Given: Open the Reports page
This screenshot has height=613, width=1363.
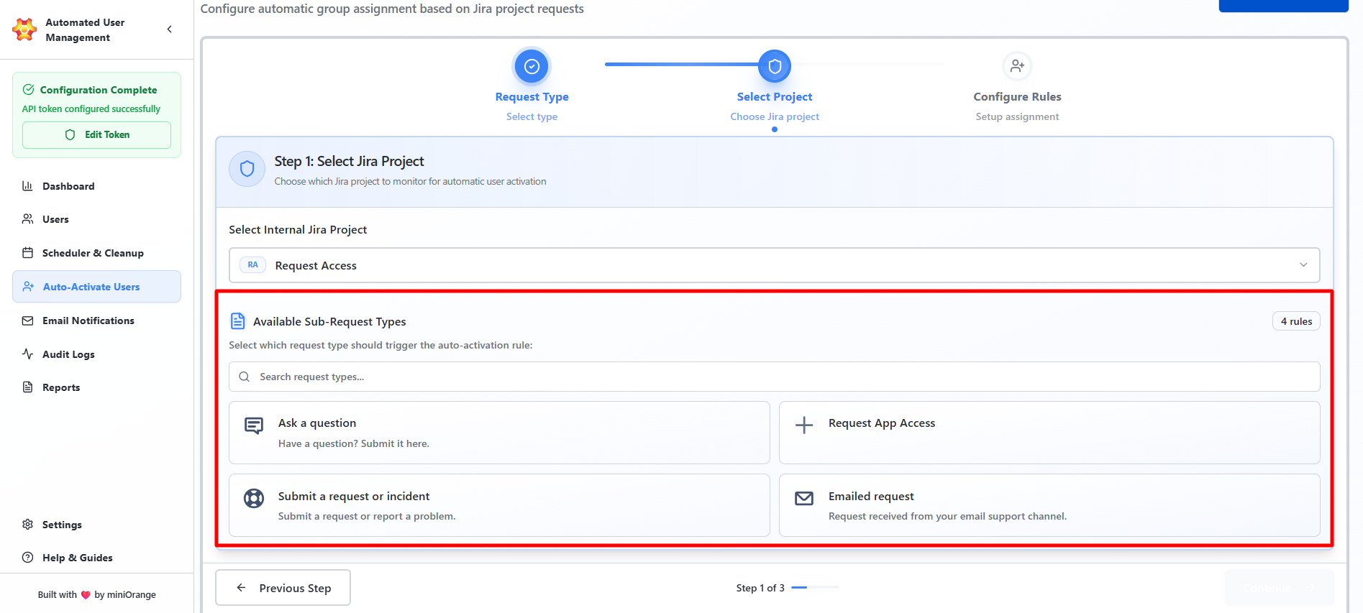Looking at the screenshot, I should point(96,387).
